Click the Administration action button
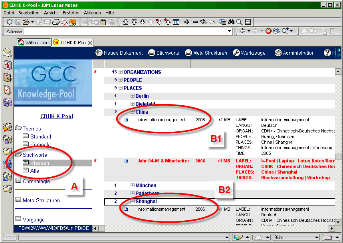The width and height of the screenshot is (343, 243). point(294,53)
